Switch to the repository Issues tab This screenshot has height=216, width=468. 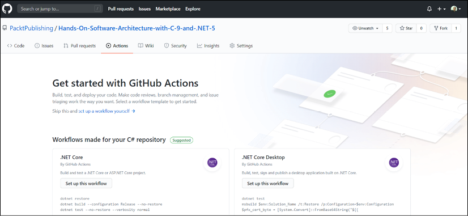[x=44, y=46]
